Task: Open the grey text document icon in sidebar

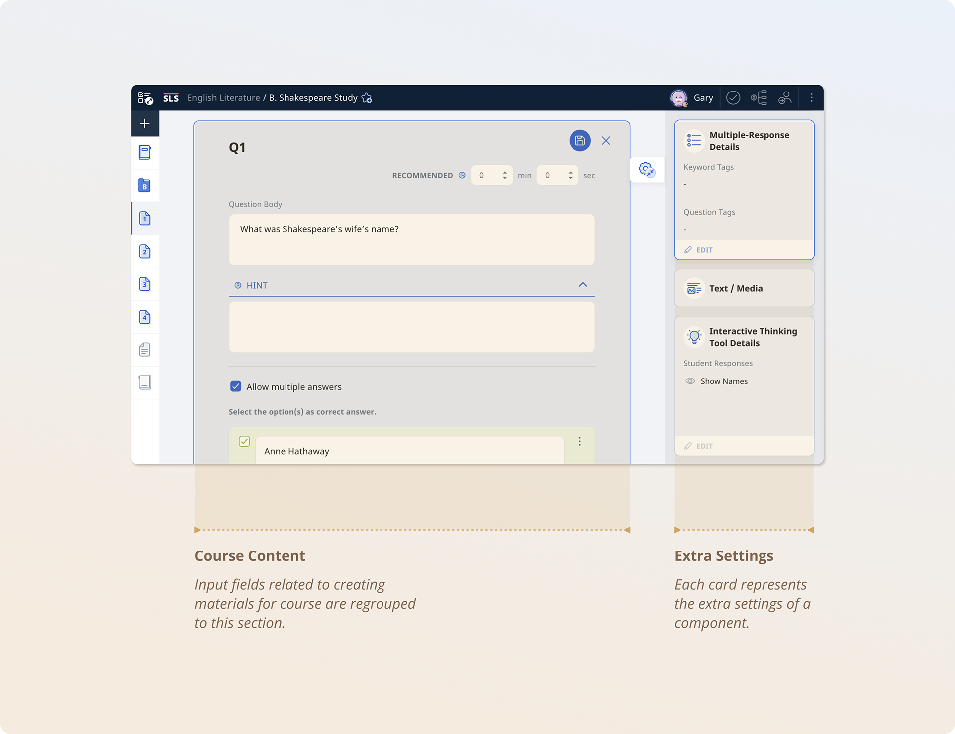Action: [x=145, y=350]
